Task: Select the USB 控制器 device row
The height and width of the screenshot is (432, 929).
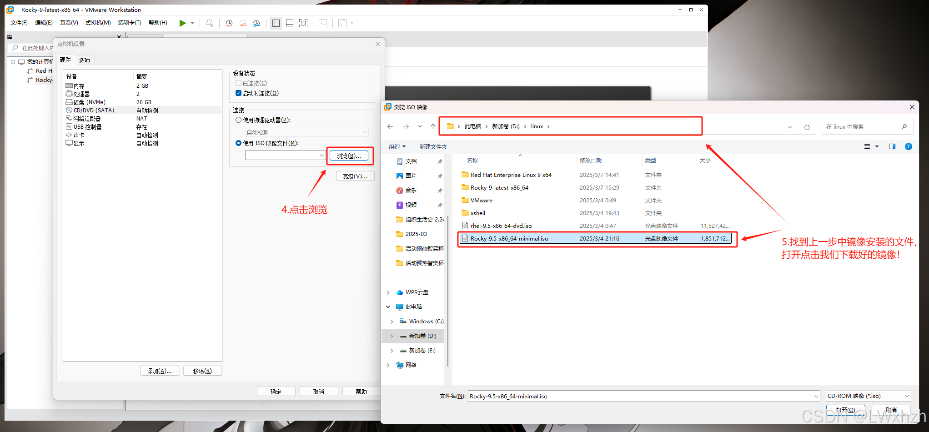Action: pos(142,127)
